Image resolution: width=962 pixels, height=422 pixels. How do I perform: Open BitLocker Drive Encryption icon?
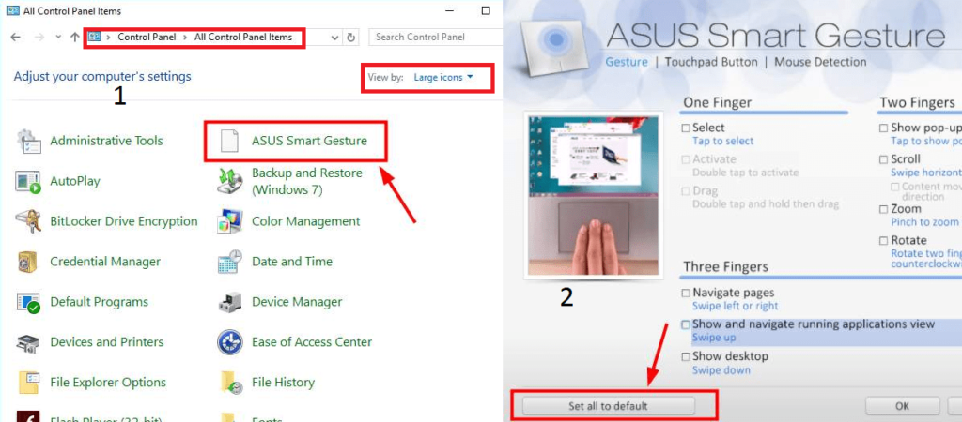click(28, 221)
